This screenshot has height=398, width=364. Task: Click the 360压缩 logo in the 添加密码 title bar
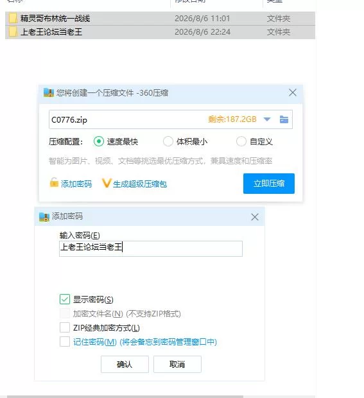44,217
